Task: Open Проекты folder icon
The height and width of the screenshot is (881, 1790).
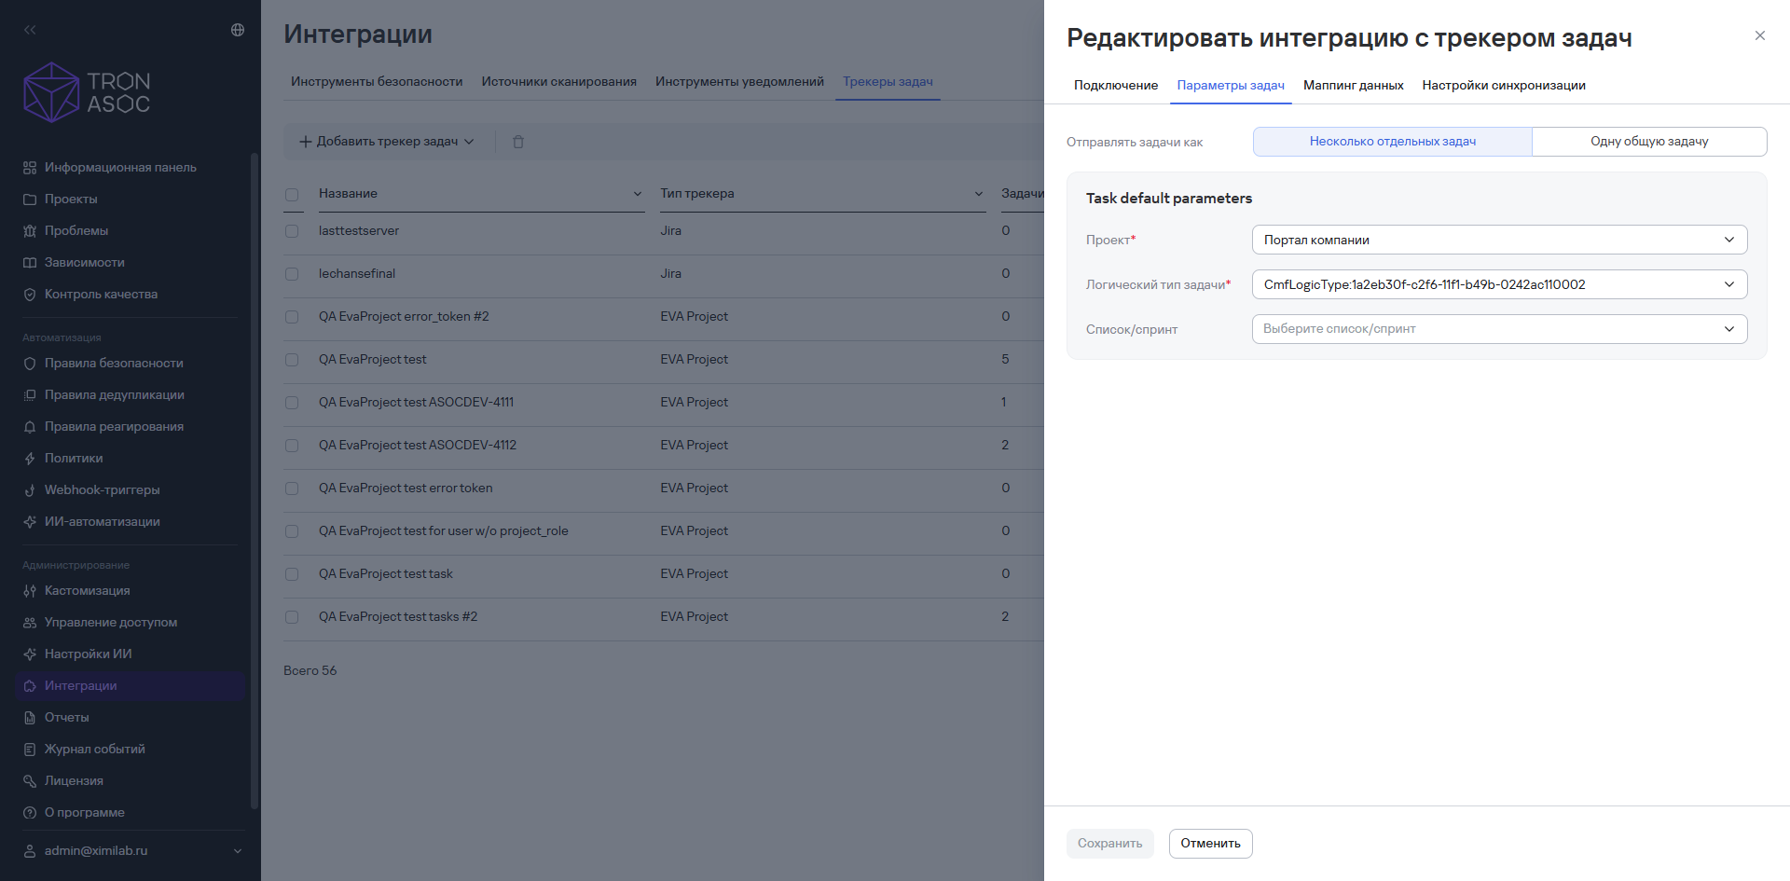Action: click(x=30, y=200)
